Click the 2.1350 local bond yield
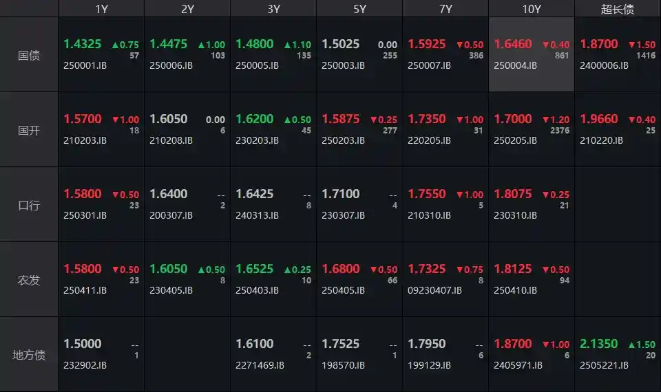This screenshot has height=392, width=661. click(599, 344)
